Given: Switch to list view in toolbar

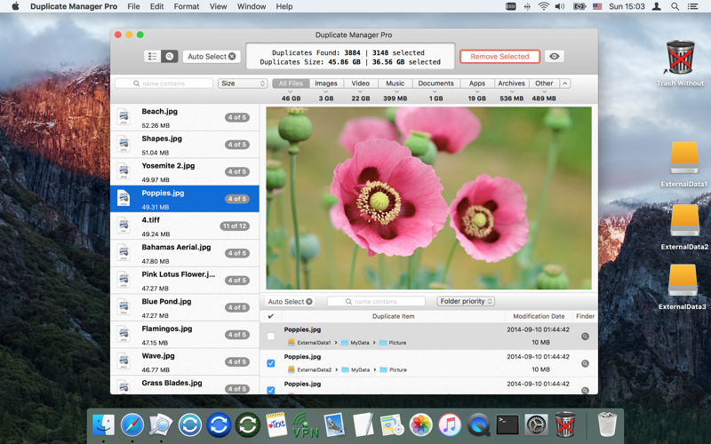Looking at the screenshot, I should coord(152,57).
